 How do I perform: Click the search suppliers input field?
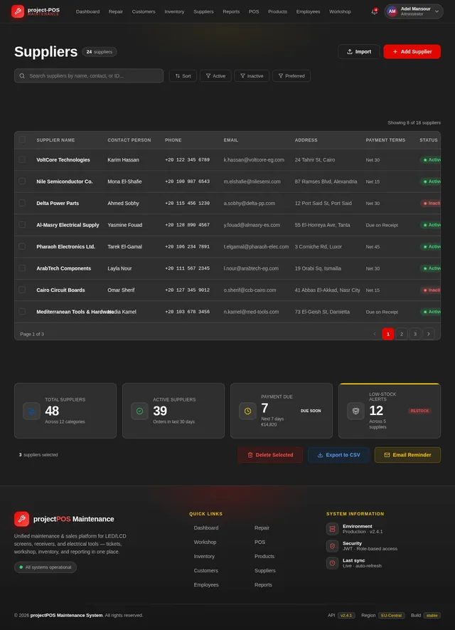click(x=89, y=76)
